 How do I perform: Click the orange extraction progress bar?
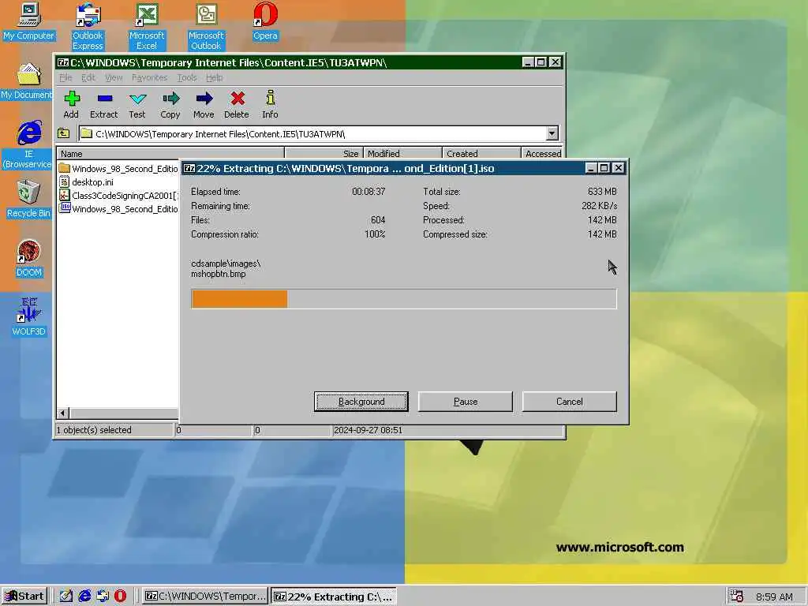pos(239,299)
